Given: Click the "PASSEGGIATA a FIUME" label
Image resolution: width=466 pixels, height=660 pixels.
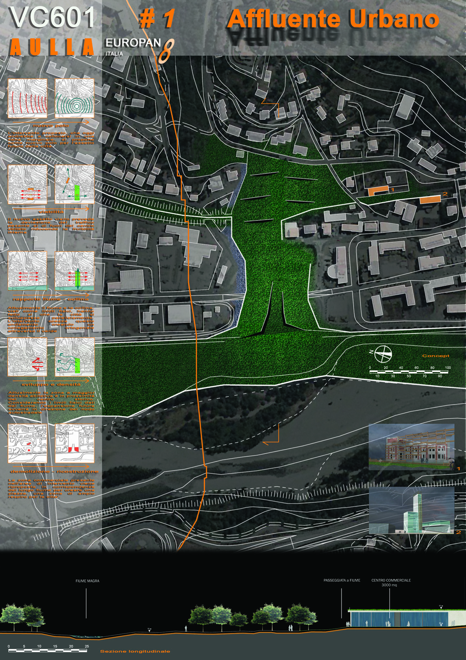Looking at the screenshot, I should click(x=342, y=580).
